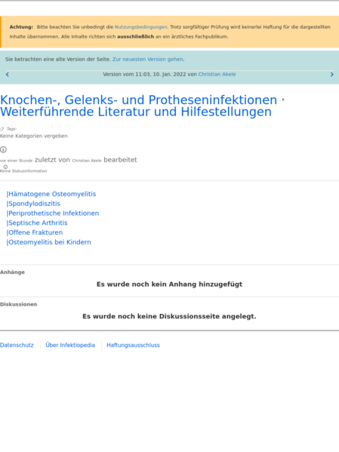Image resolution: width=339 pixels, height=452 pixels.
Task: Click the info circle icon above edit notice
Action: [x=3, y=149]
